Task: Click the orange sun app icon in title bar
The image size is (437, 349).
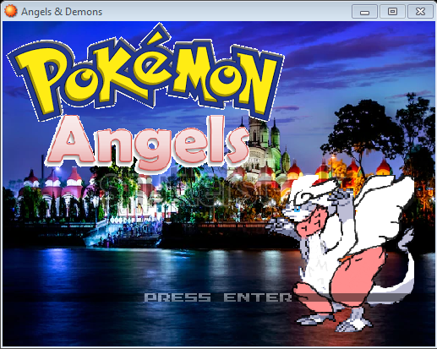Action: click(11, 11)
